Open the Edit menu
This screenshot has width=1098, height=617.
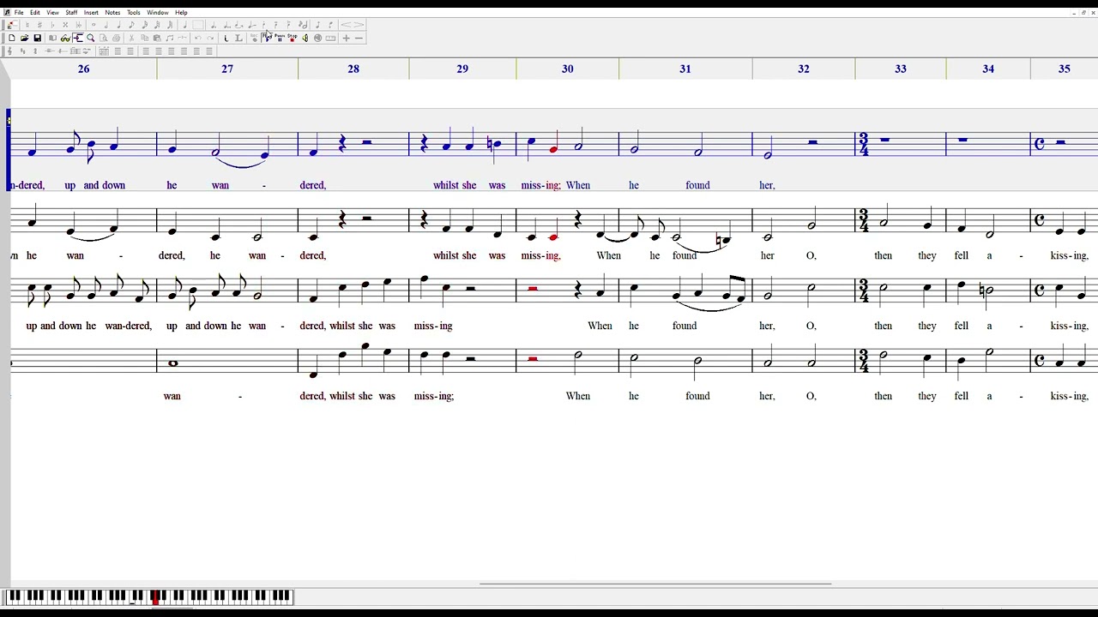point(35,13)
